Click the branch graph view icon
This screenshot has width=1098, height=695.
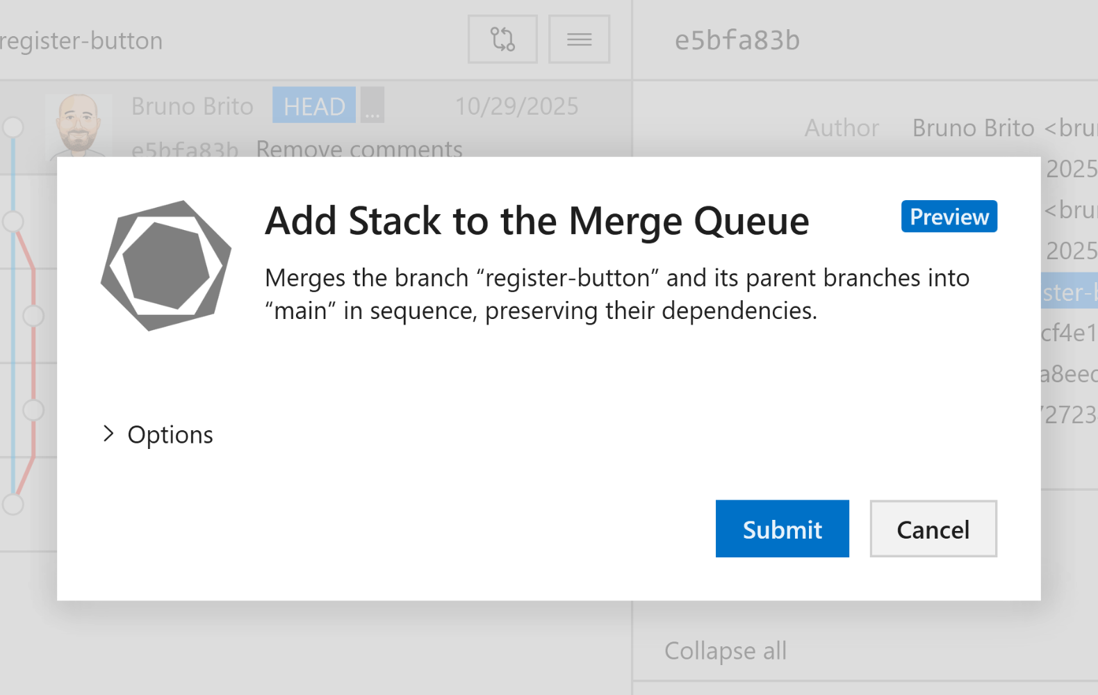click(502, 40)
